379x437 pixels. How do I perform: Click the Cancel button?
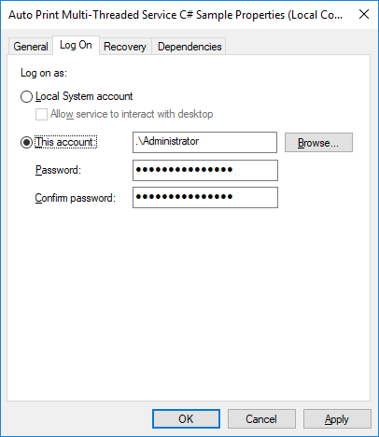click(261, 419)
